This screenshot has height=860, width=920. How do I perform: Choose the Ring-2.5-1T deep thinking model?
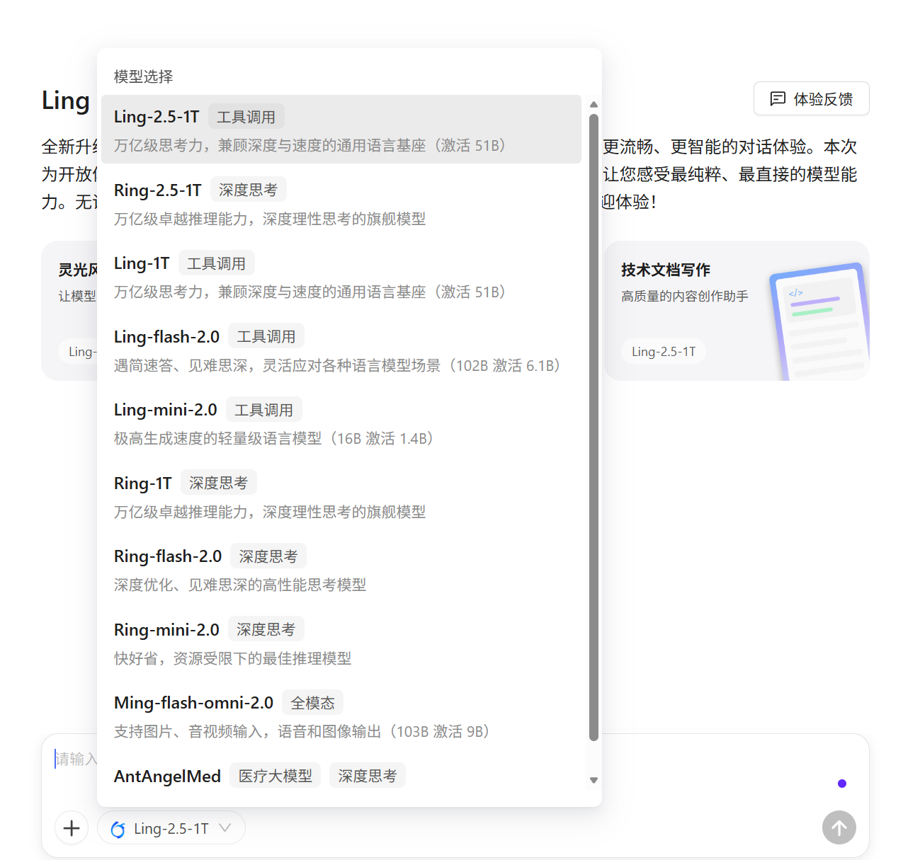[x=341, y=203]
